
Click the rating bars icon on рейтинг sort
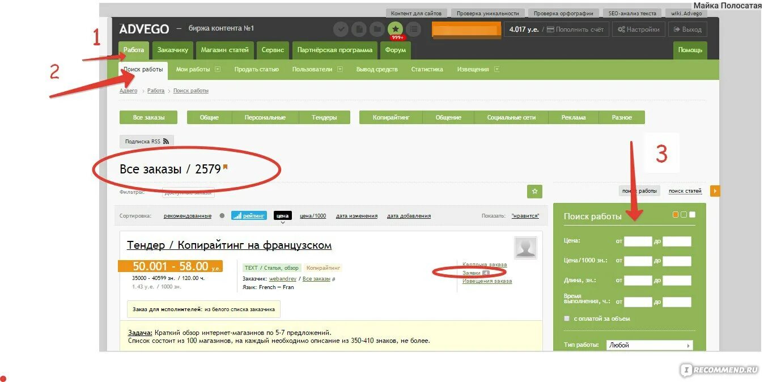coord(238,215)
